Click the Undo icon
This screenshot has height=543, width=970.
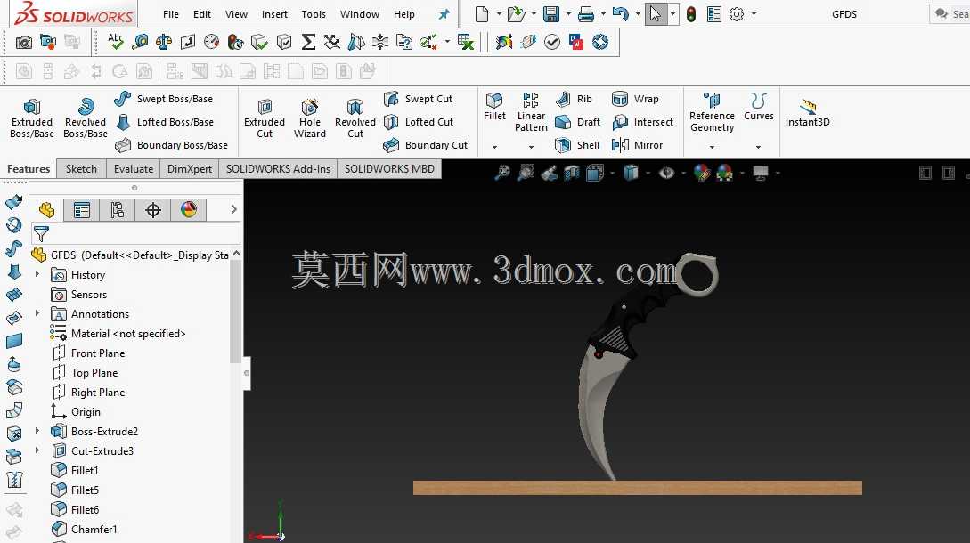click(621, 13)
